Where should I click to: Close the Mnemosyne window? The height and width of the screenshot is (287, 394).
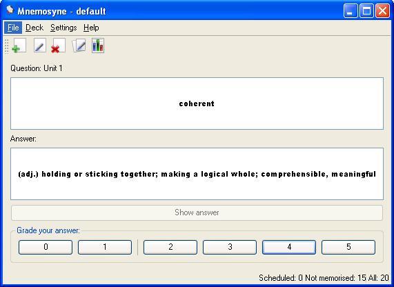[382, 11]
